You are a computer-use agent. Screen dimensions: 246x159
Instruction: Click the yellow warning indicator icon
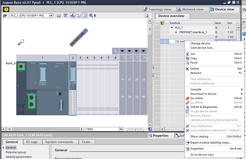point(6,10)
